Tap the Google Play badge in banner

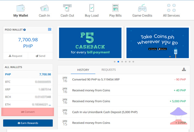point(153,49)
